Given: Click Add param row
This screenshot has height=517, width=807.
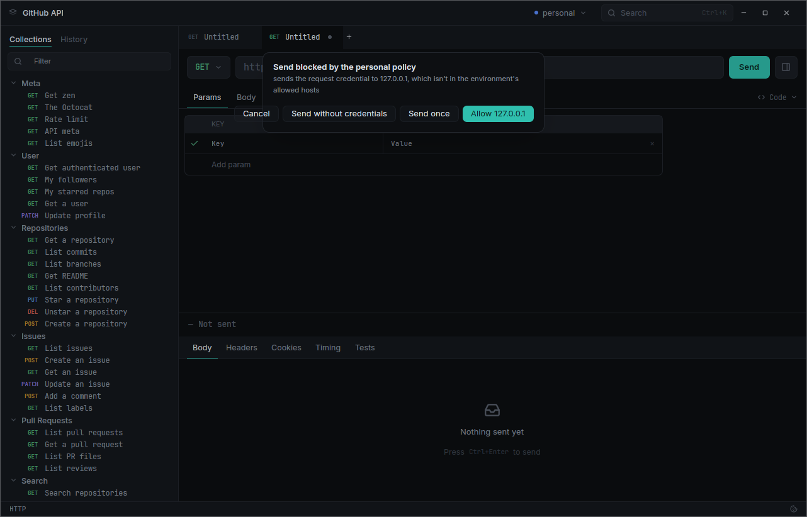Looking at the screenshot, I should point(423,165).
